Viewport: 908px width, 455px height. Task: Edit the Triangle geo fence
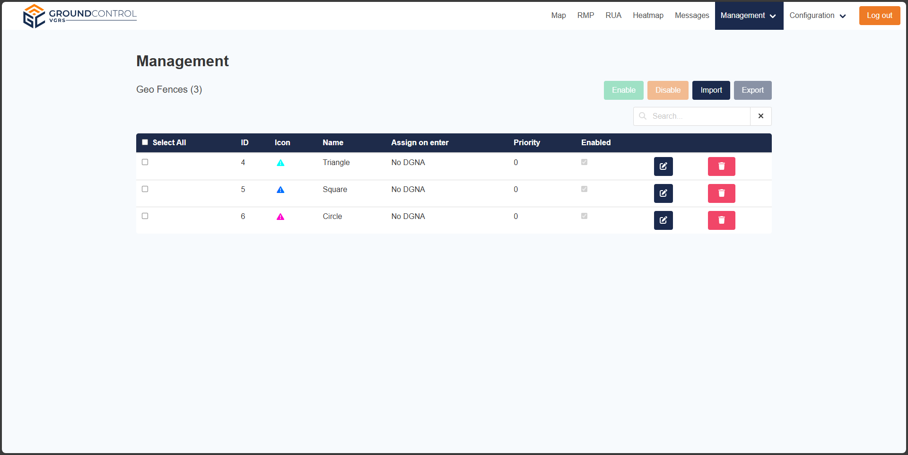click(x=663, y=166)
